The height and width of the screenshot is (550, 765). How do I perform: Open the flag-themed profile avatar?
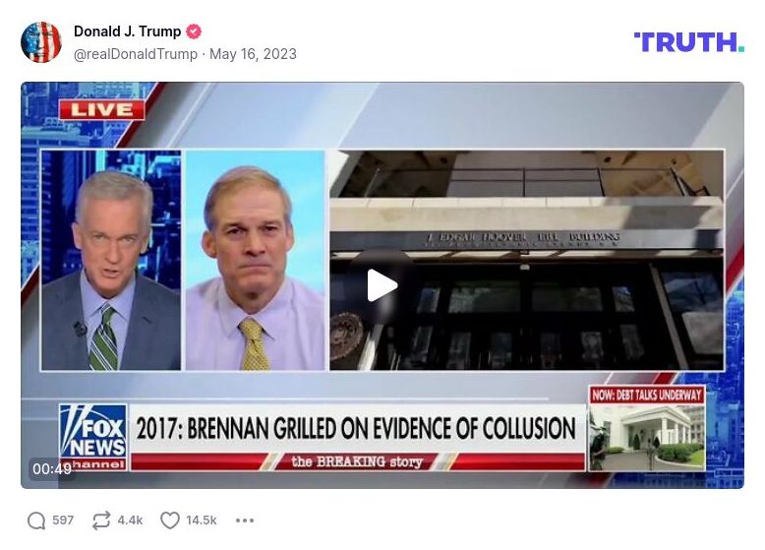[41, 42]
